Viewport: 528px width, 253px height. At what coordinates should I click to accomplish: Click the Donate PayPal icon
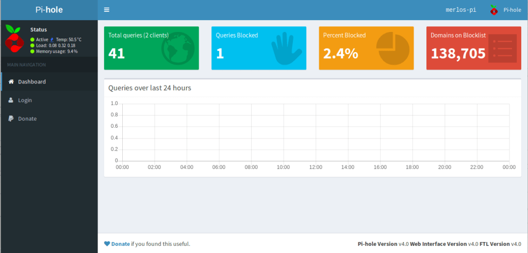[x=11, y=119]
